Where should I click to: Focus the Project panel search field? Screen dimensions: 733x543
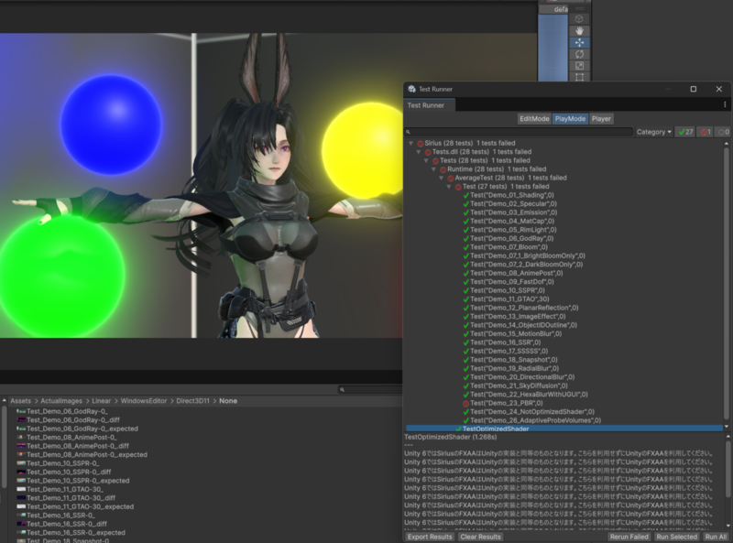coord(370,390)
